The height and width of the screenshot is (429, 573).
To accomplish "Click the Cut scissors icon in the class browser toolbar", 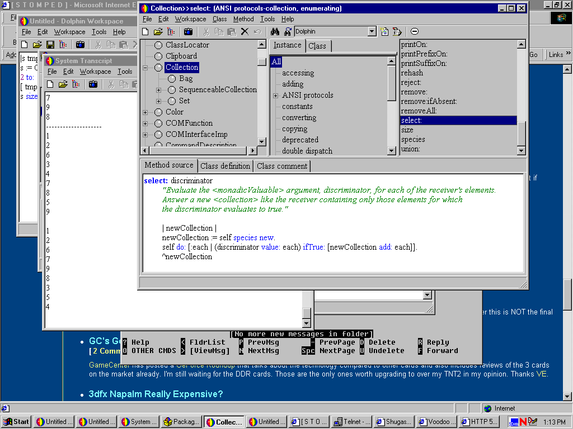I will tap(206, 32).
